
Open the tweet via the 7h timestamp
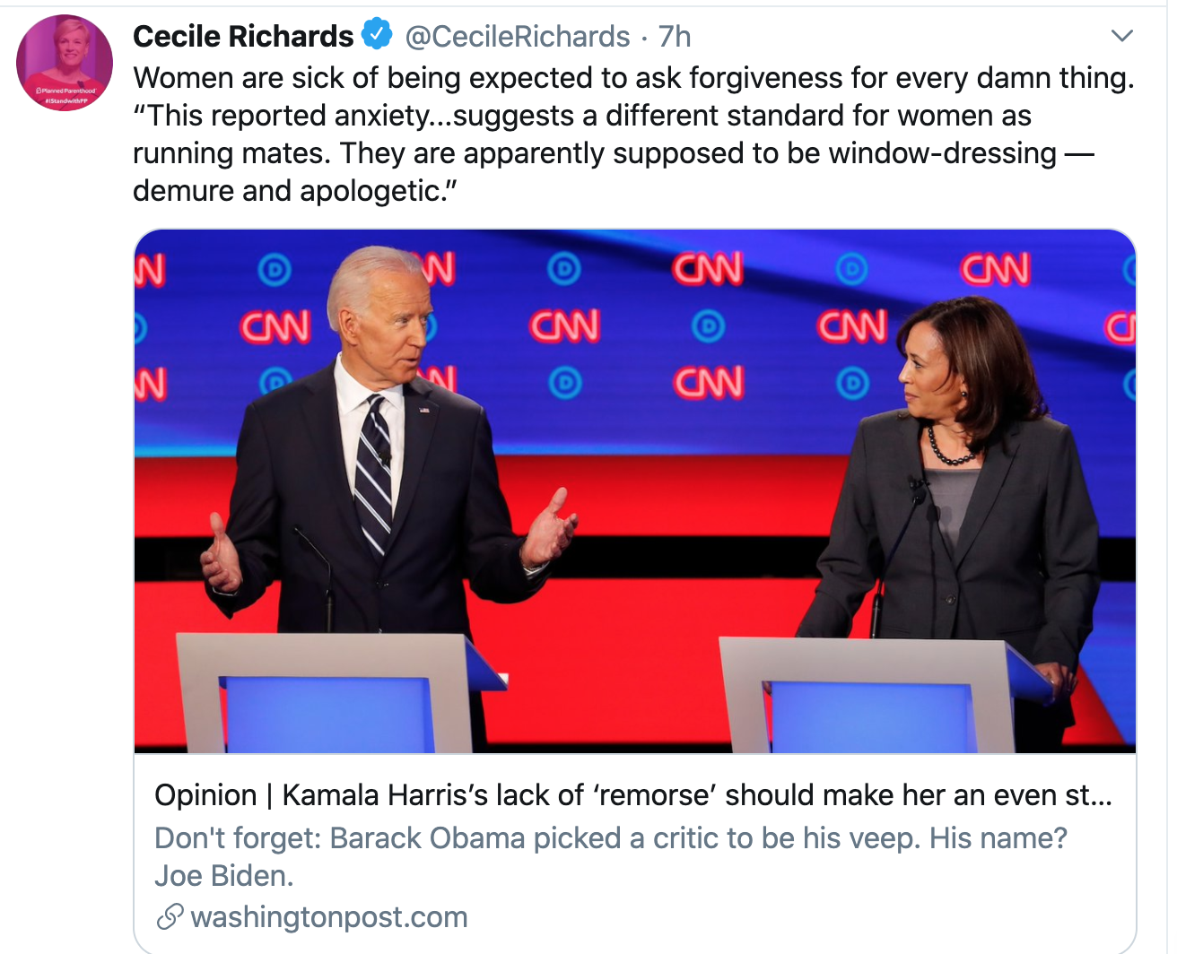click(675, 36)
